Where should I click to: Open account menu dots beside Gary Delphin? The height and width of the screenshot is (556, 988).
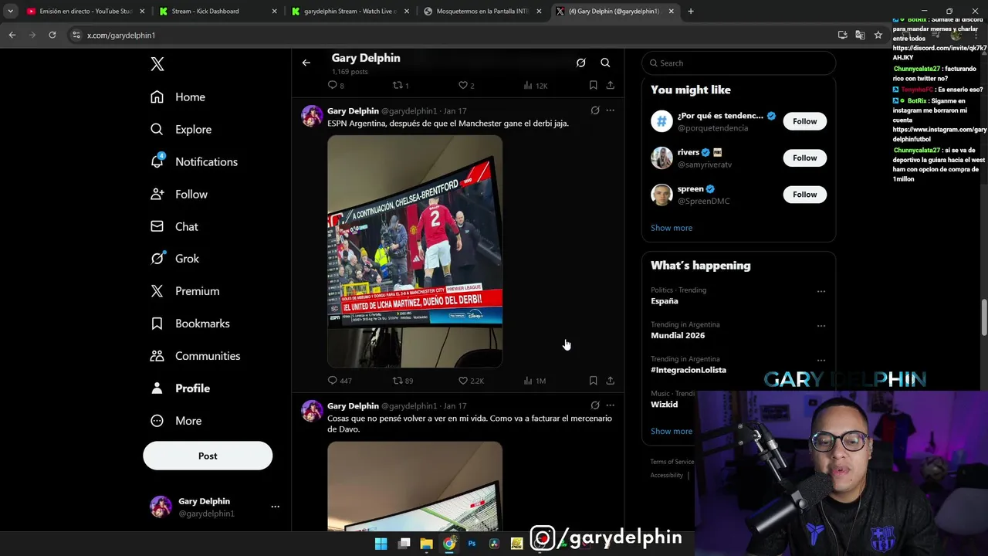click(x=275, y=507)
